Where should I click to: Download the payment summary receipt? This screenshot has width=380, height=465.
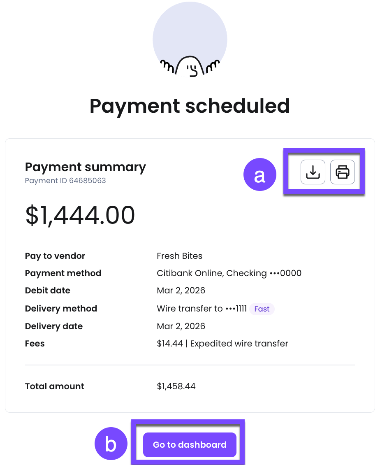tap(313, 172)
